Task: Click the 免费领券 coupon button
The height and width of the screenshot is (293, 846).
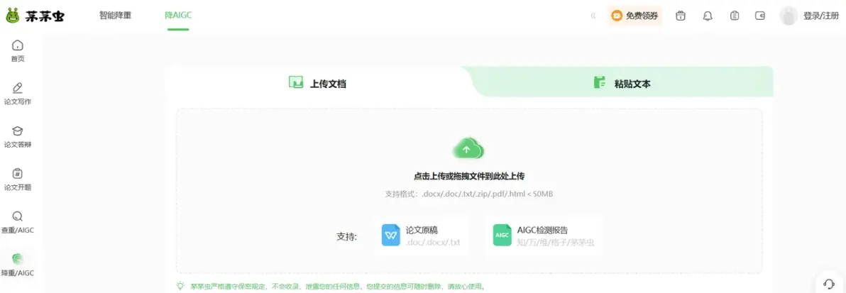Action: coord(634,16)
